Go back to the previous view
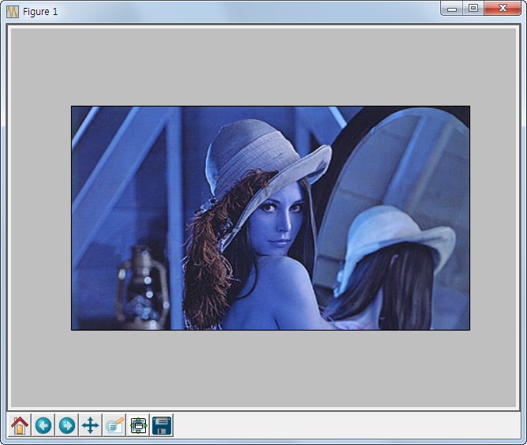Viewport: 527px width, 445px height. tap(43, 425)
